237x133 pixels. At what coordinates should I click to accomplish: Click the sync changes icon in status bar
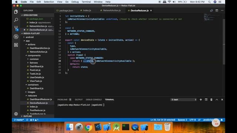(27, 120)
